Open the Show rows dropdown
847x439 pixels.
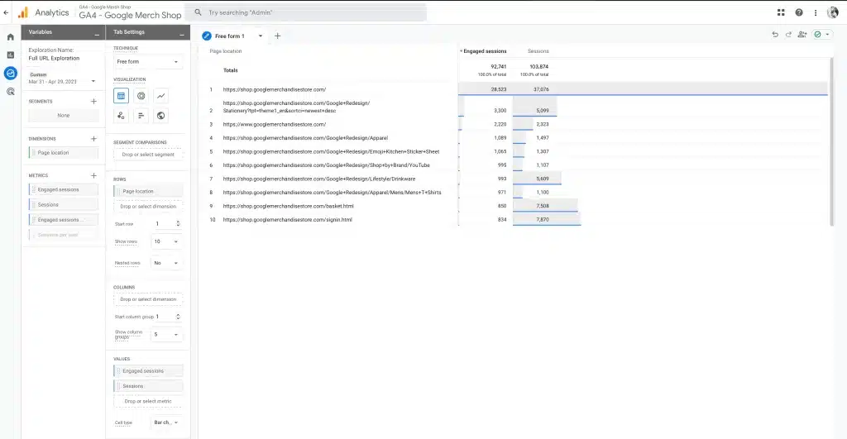click(x=165, y=241)
